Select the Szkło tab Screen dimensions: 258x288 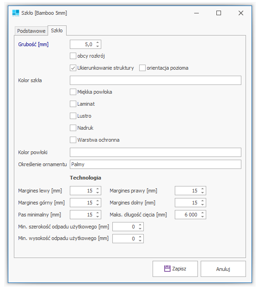(57, 30)
